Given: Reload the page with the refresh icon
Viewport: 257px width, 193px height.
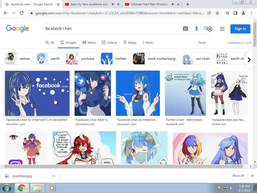Looking at the screenshot, I should click(x=22, y=13).
